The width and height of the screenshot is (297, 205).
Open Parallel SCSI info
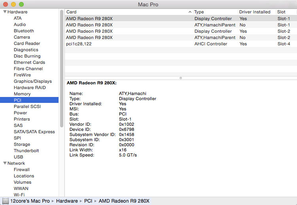click(x=27, y=106)
